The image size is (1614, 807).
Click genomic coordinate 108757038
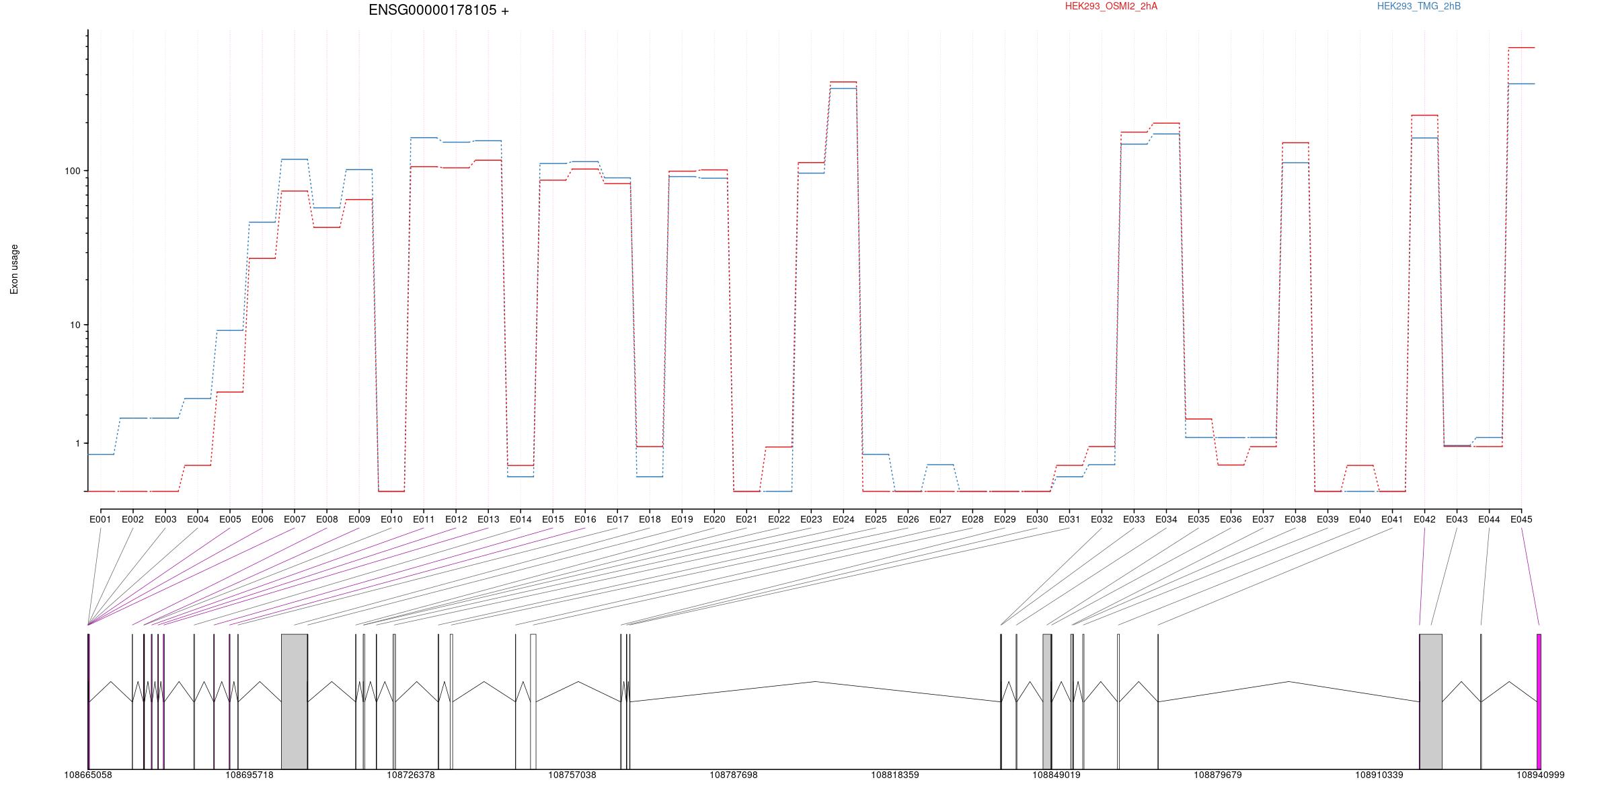tap(572, 775)
